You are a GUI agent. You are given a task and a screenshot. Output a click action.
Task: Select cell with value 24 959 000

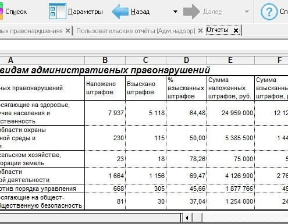230,113
